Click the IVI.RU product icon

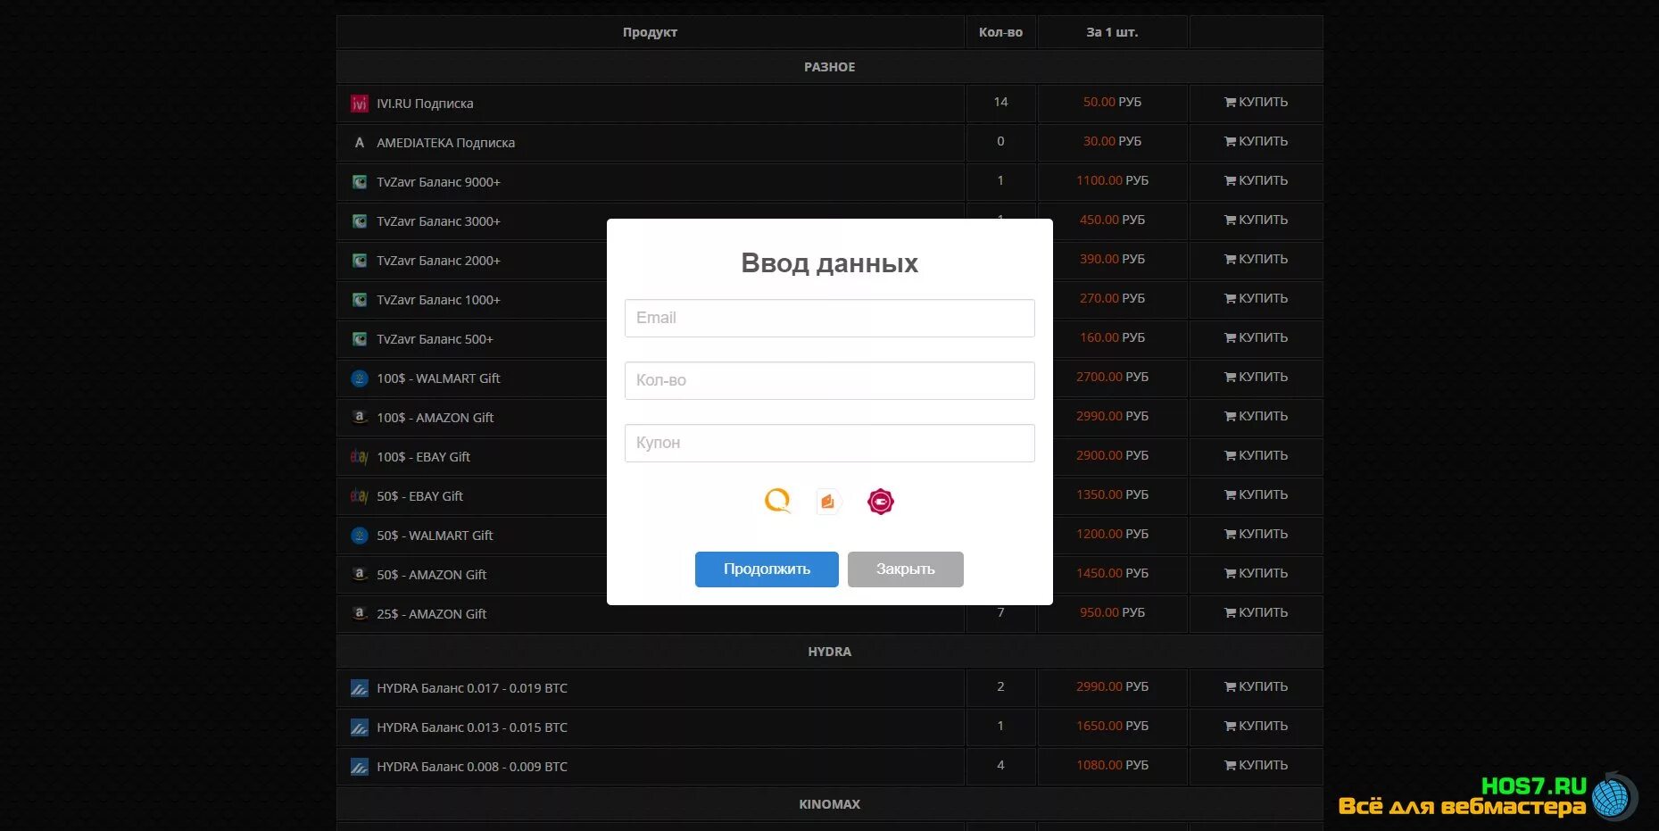point(360,104)
